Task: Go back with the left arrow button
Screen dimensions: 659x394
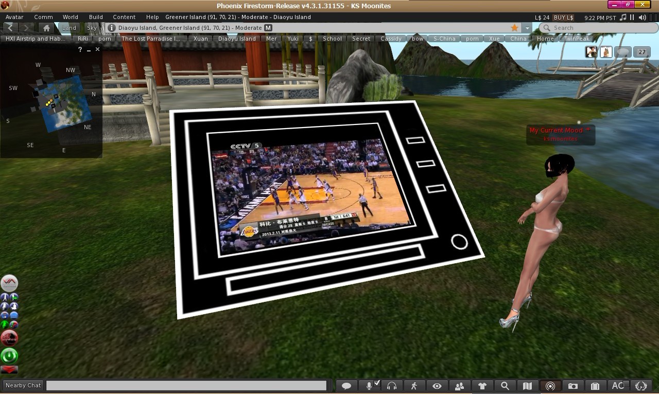Action: (11, 28)
